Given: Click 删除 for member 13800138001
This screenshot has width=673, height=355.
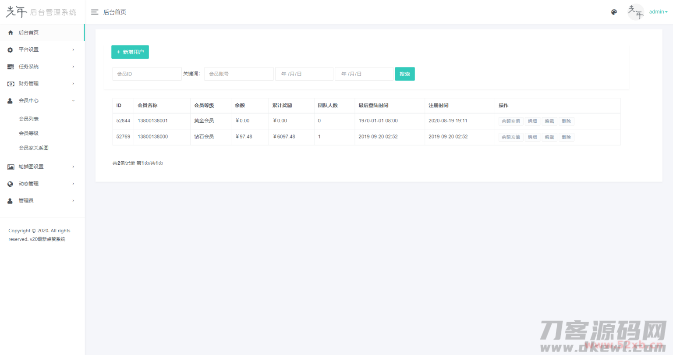Looking at the screenshot, I should click(x=566, y=121).
